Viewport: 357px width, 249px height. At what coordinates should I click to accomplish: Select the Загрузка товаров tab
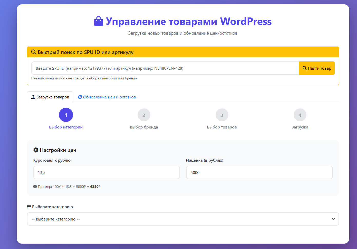[x=50, y=97]
